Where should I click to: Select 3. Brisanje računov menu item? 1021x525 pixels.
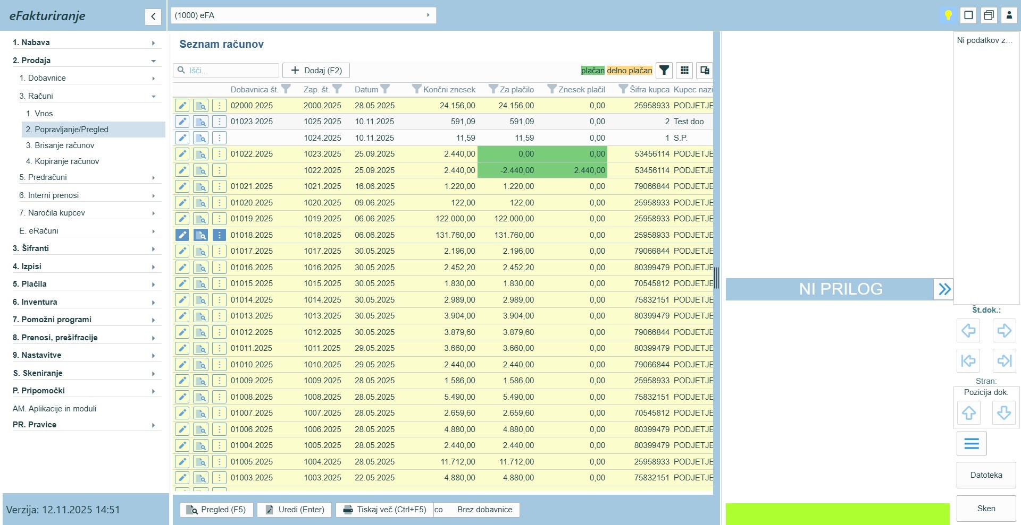click(x=60, y=145)
